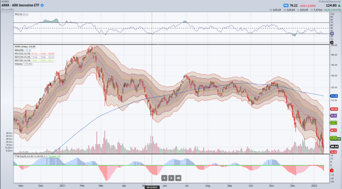Click the open value O: 125.25
The height and width of the screenshot is (189, 342).
pos(275,10)
